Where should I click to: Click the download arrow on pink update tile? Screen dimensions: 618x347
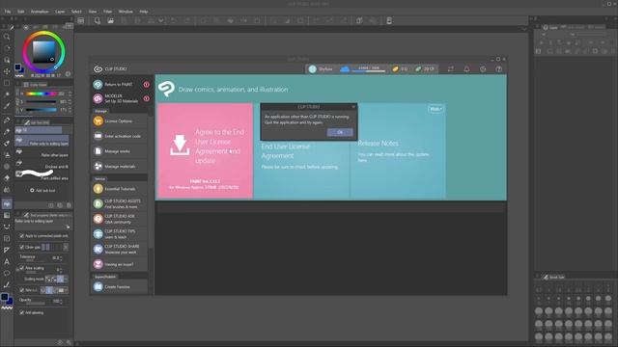[180, 145]
